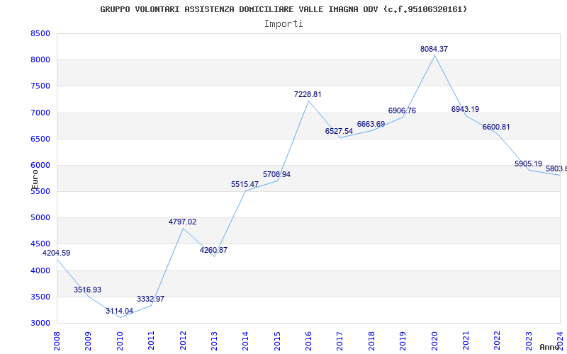Click the 7500 y-axis tick label
This screenshot has width=567, height=354.
point(40,86)
